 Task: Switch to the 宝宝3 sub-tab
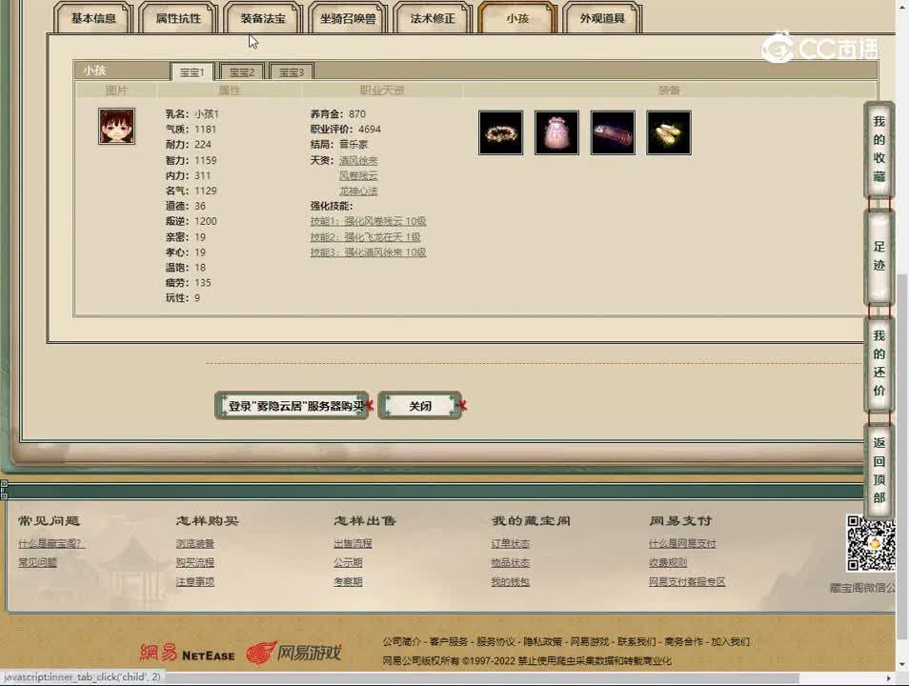point(292,71)
